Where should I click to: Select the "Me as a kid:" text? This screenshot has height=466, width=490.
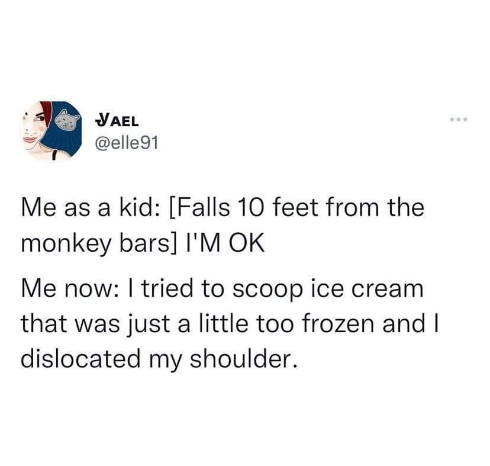[x=91, y=208]
